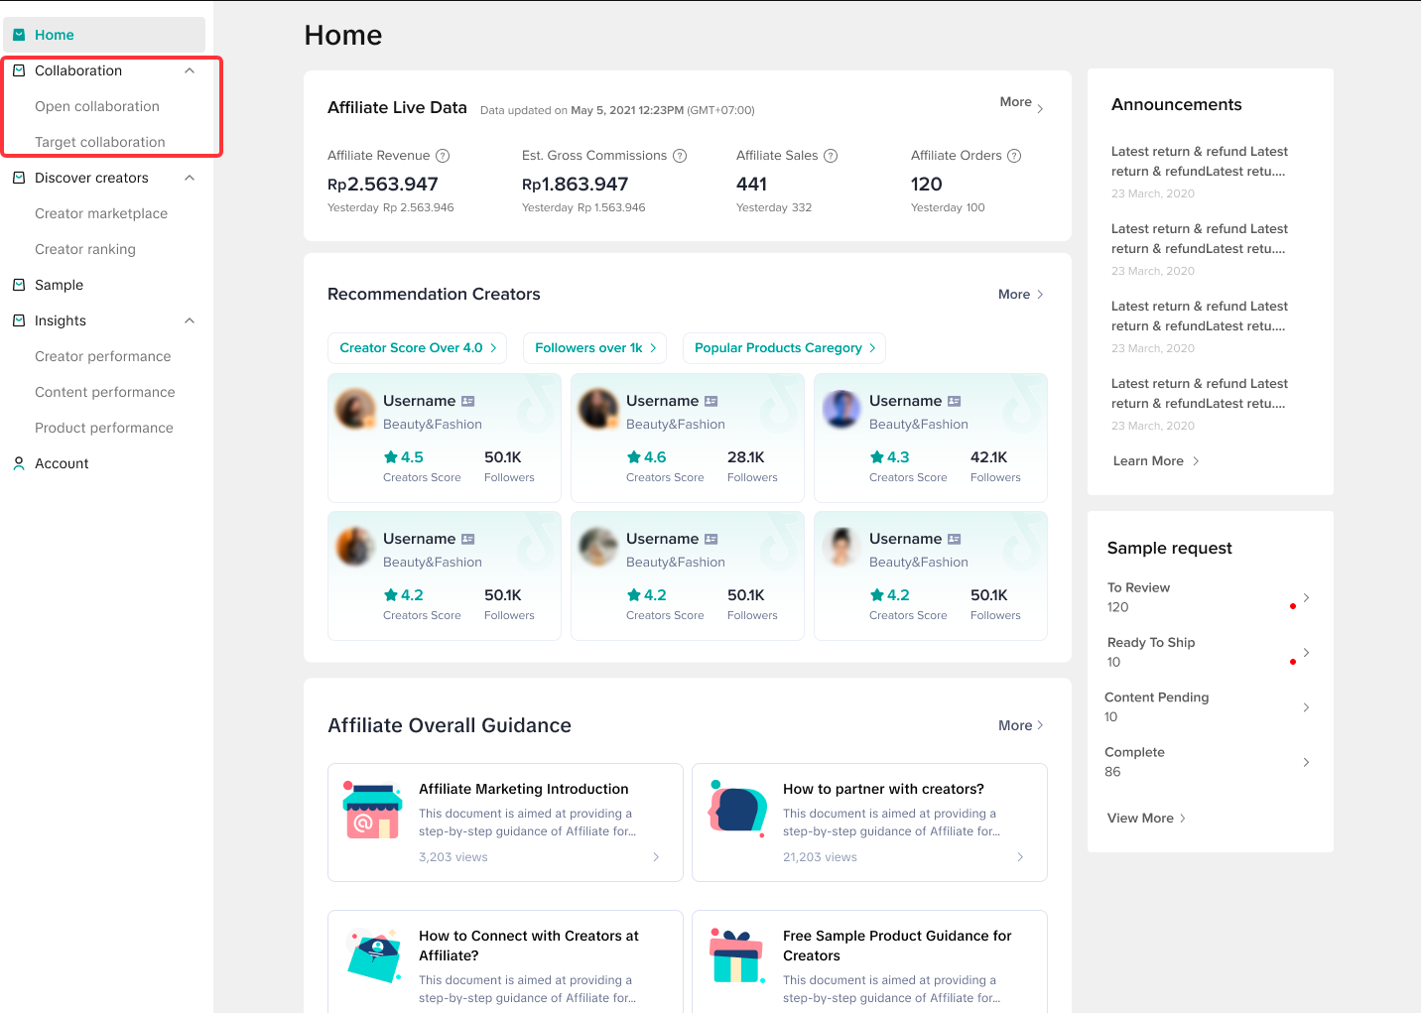
Task: Filter by Creator Score Over 4.0
Action: pos(417,348)
